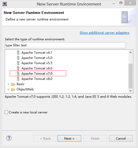Close the dialog with the X button
The height and width of the screenshot is (148, 138).
[x=130, y=3]
